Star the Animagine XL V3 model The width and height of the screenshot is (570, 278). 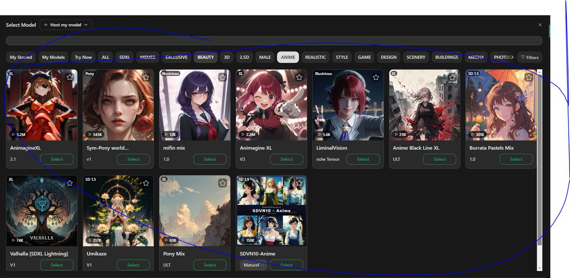tap(299, 77)
